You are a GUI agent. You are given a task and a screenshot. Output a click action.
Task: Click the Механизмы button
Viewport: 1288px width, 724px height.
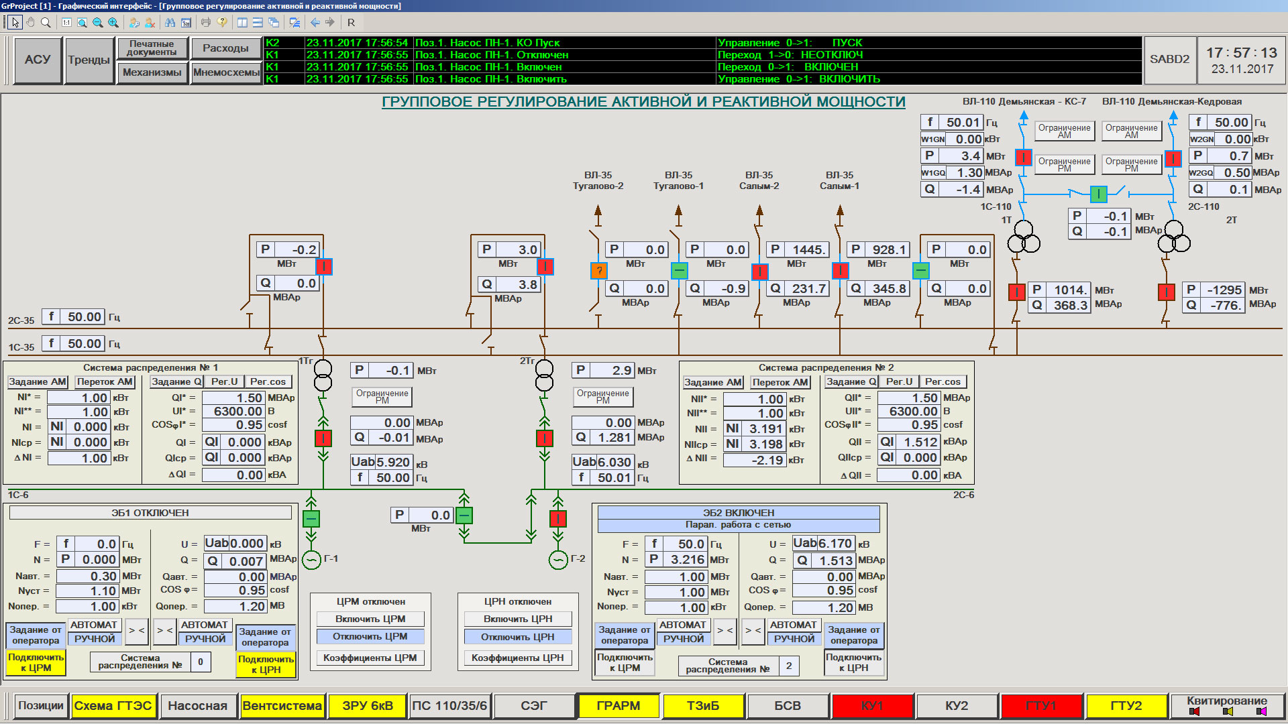(152, 72)
